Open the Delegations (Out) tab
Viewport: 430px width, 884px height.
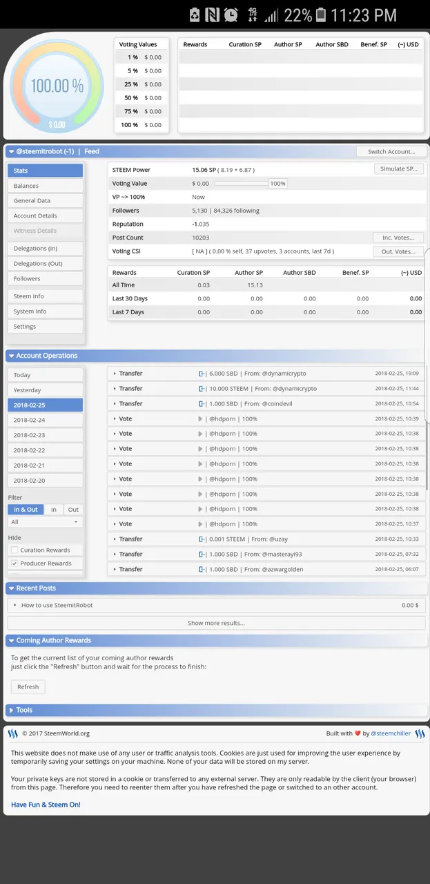click(x=45, y=264)
